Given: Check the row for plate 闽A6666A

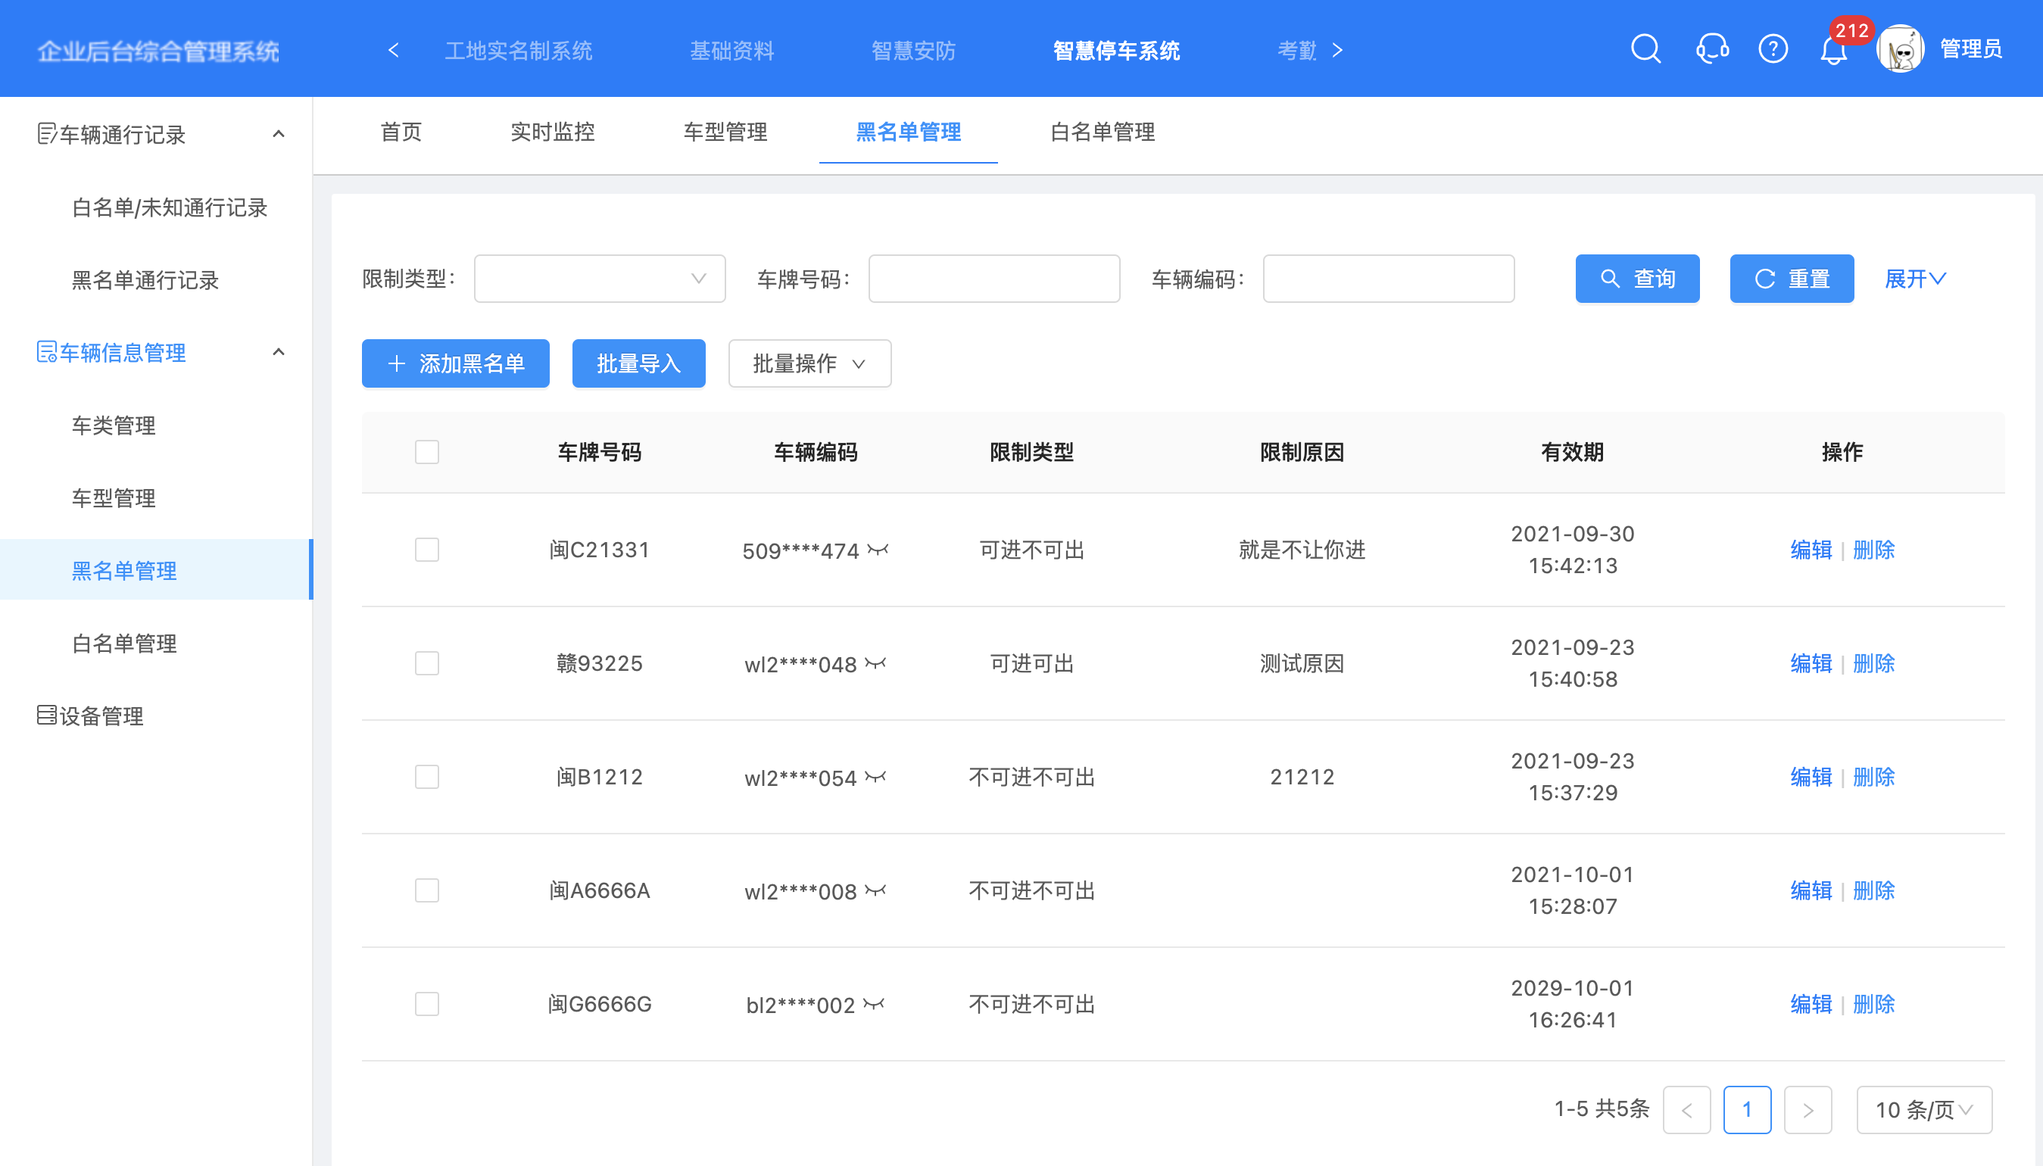Looking at the screenshot, I should pyautogui.click(x=427, y=890).
